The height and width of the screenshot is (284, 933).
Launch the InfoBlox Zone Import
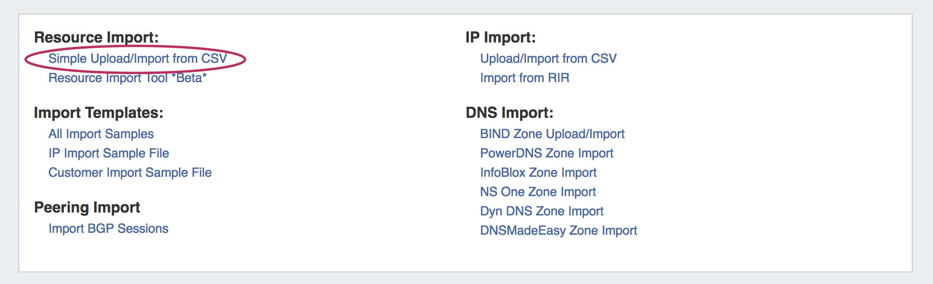538,173
